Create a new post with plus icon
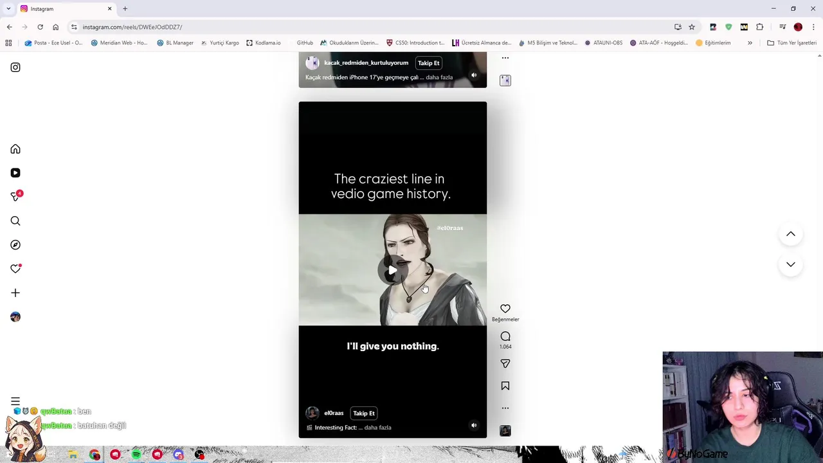 [15, 293]
